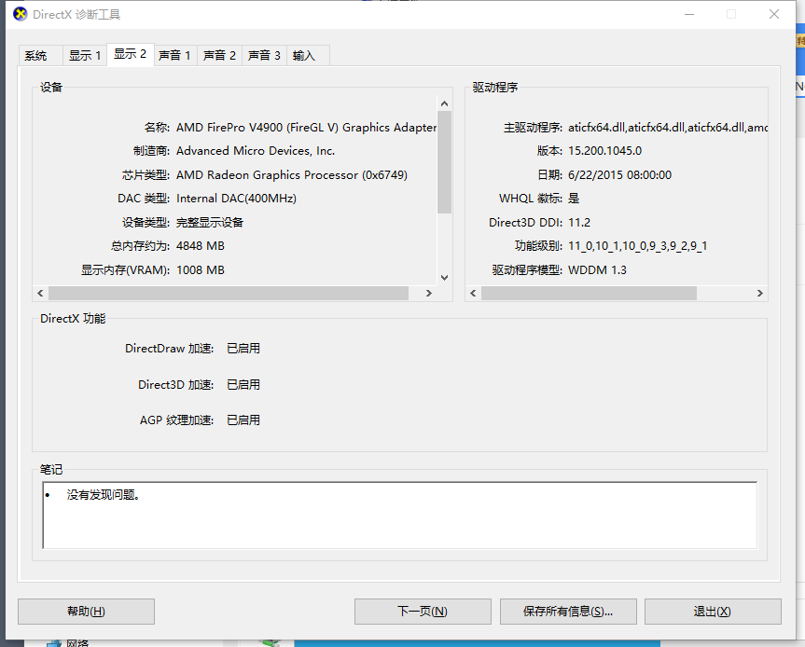Click AGP 纹理加速 已启用 status
805x647 pixels.
[x=243, y=420]
